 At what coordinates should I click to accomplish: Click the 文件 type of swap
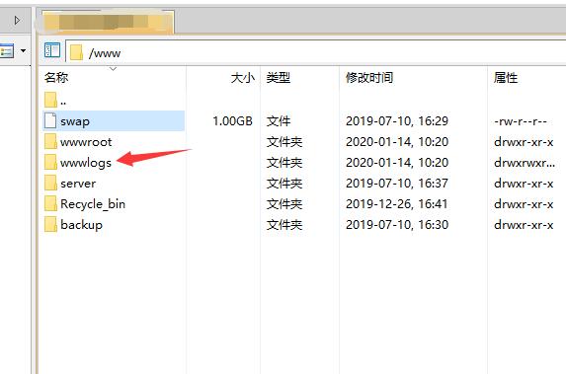[279, 121]
